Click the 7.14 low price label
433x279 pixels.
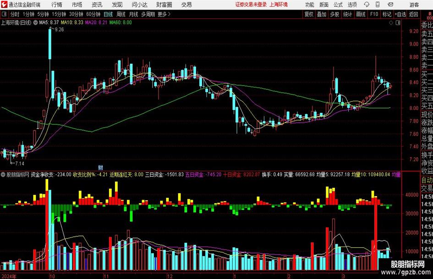coord(20,164)
